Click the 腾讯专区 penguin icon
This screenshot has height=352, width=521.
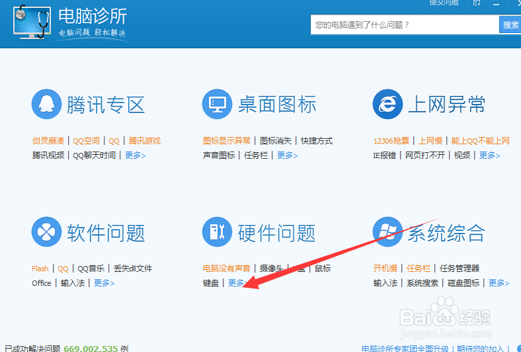click(46, 104)
